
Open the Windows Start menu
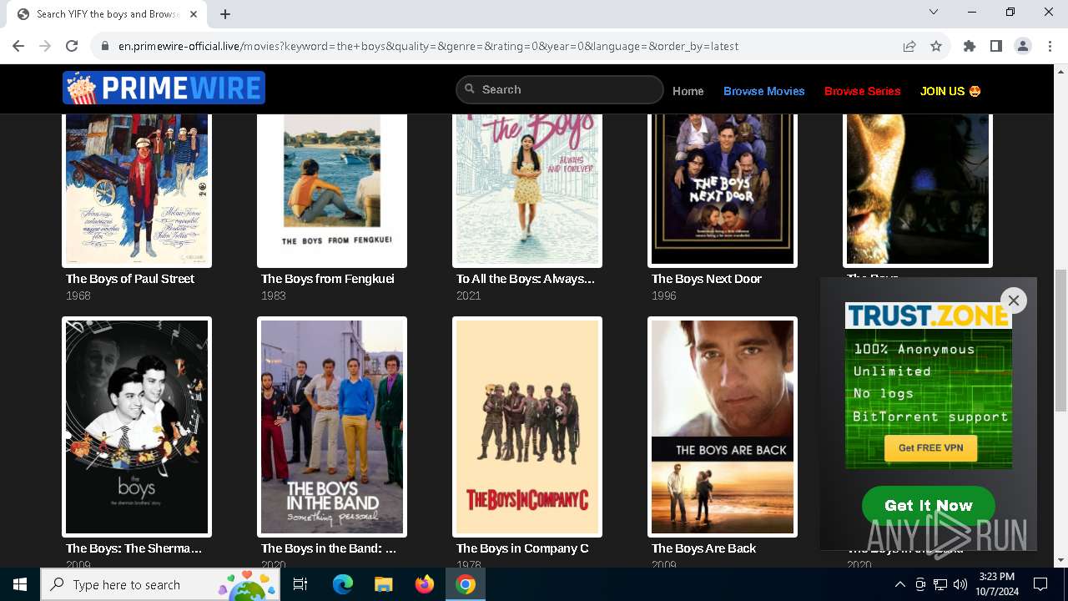[x=20, y=584]
